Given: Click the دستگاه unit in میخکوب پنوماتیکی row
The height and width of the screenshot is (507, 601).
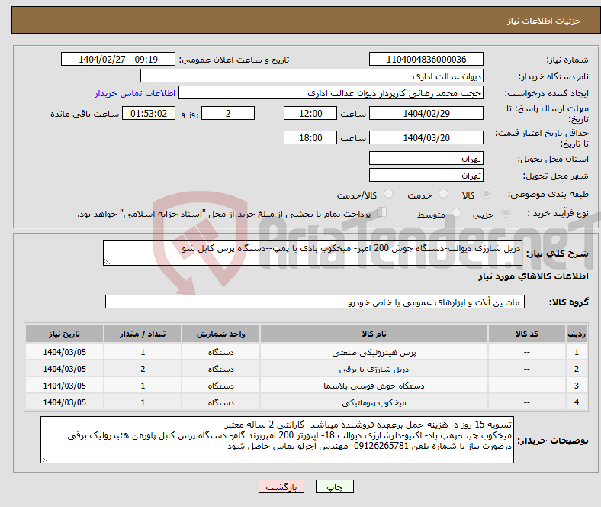Looking at the screenshot, I should coord(220,402).
